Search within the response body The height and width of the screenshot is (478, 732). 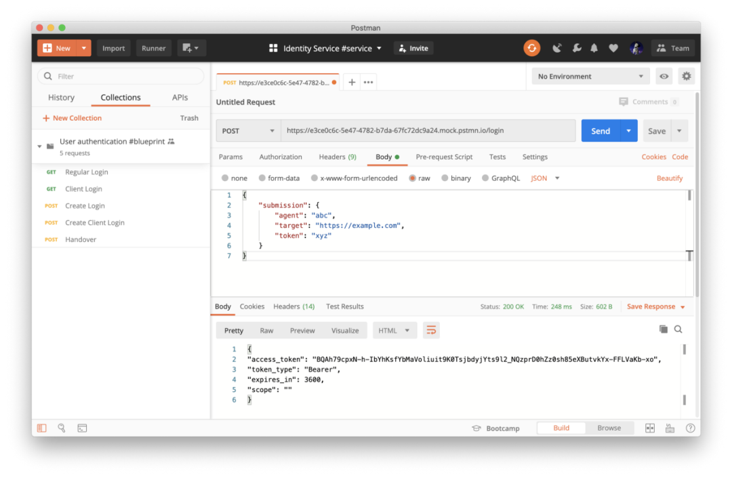coord(678,330)
